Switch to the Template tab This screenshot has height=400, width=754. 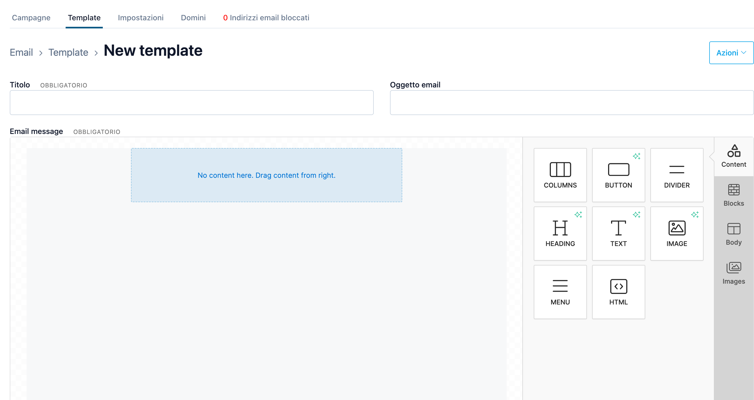84,18
